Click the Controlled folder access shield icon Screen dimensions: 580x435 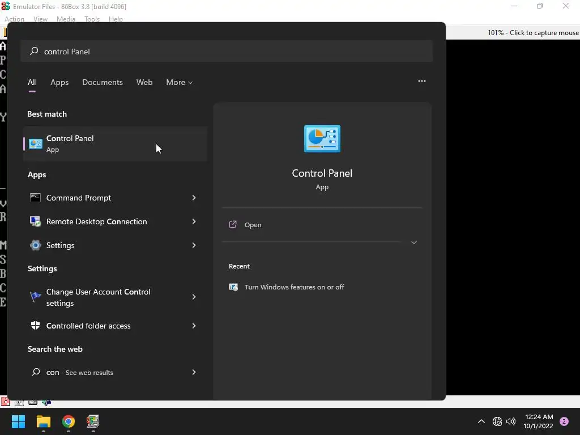36,326
